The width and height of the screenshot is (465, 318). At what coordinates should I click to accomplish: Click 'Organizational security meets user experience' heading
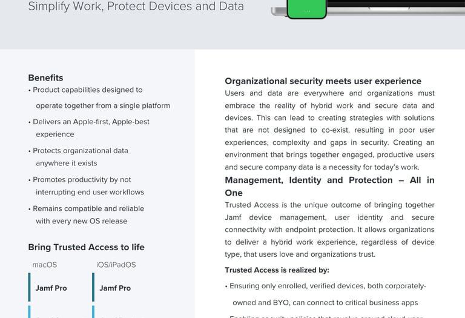pos(323,81)
